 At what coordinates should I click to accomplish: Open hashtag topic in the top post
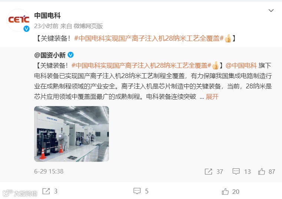pyautogui.click(x=149, y=38)
